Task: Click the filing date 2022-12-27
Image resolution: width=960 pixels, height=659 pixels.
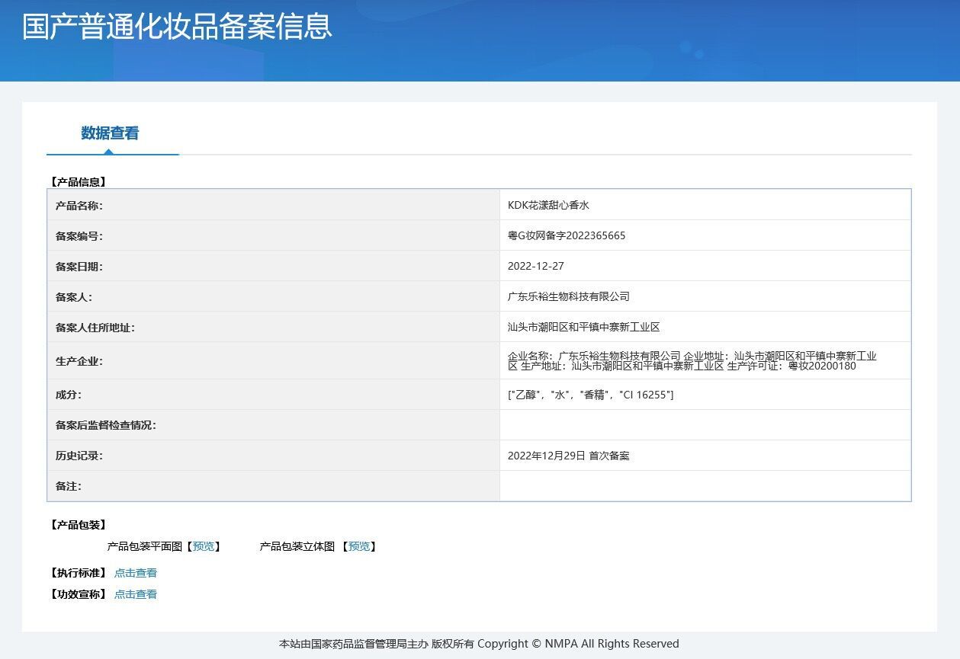Action: pos(536,266)
